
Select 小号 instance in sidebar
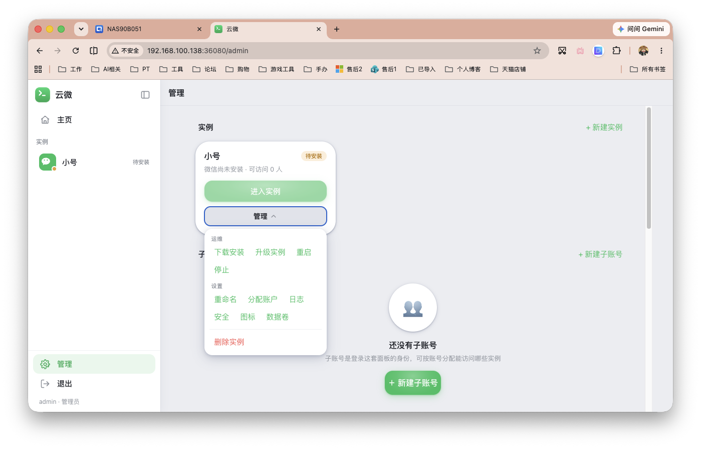tap(94, 162)
